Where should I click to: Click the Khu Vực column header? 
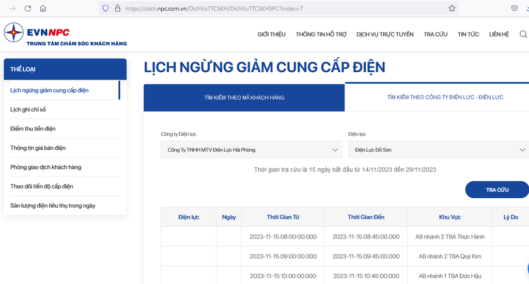click(450, 217)
